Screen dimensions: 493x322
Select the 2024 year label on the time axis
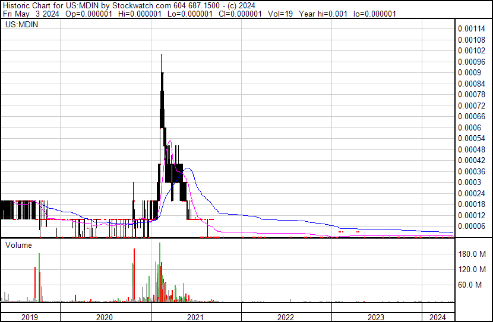[437, 317]
